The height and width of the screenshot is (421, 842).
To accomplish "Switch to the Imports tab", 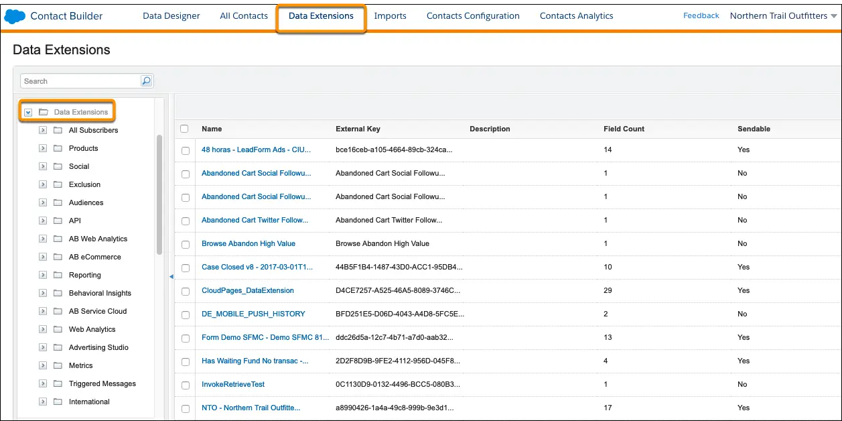I will coord(390,15).
